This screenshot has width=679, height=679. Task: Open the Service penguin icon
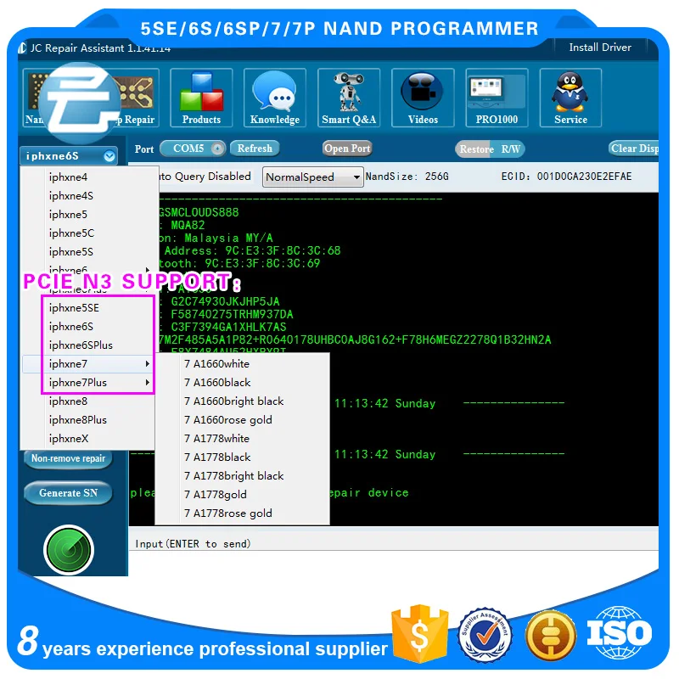[570, 98]
